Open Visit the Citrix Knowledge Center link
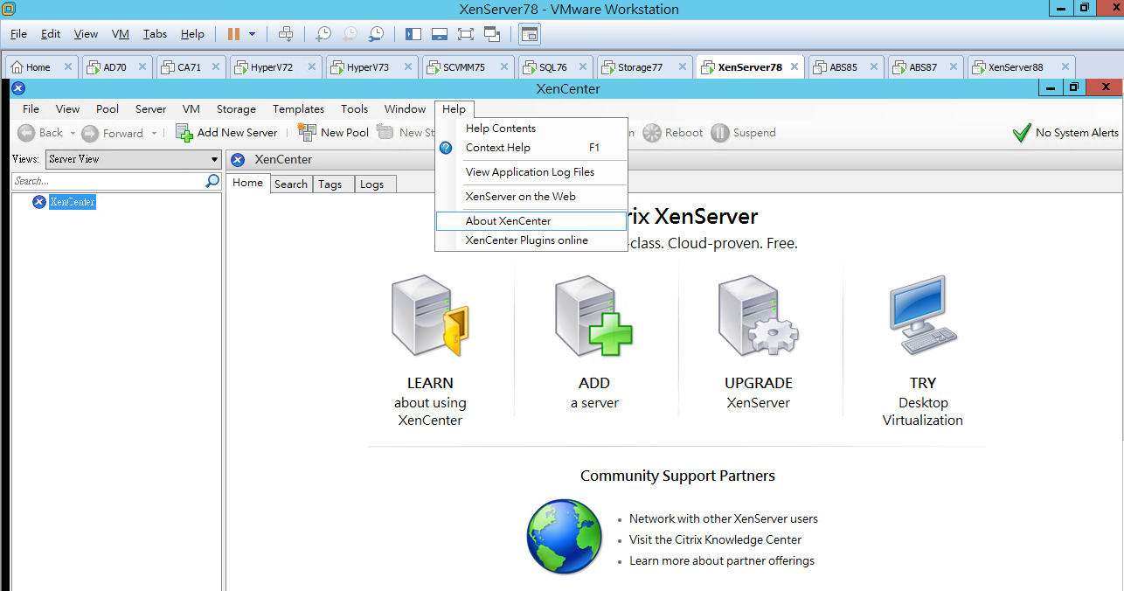 [x=715, y=539]
